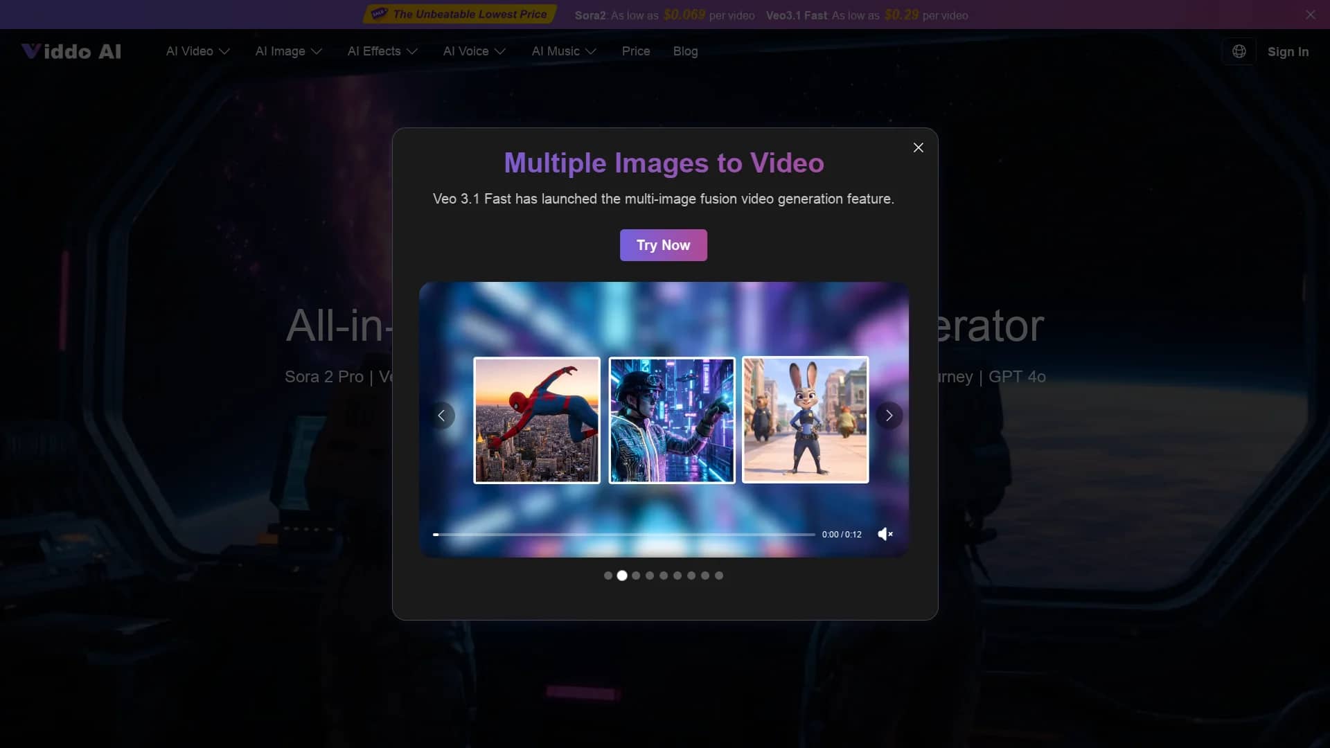Expand the AI Image menu
Viewport: 1330px width, 748px height.
point(288,51)
